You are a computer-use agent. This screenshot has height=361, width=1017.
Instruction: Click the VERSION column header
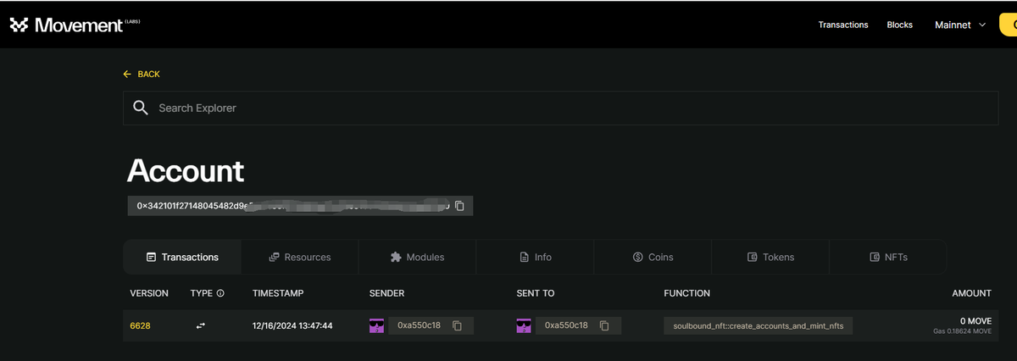tap(149, 293)
